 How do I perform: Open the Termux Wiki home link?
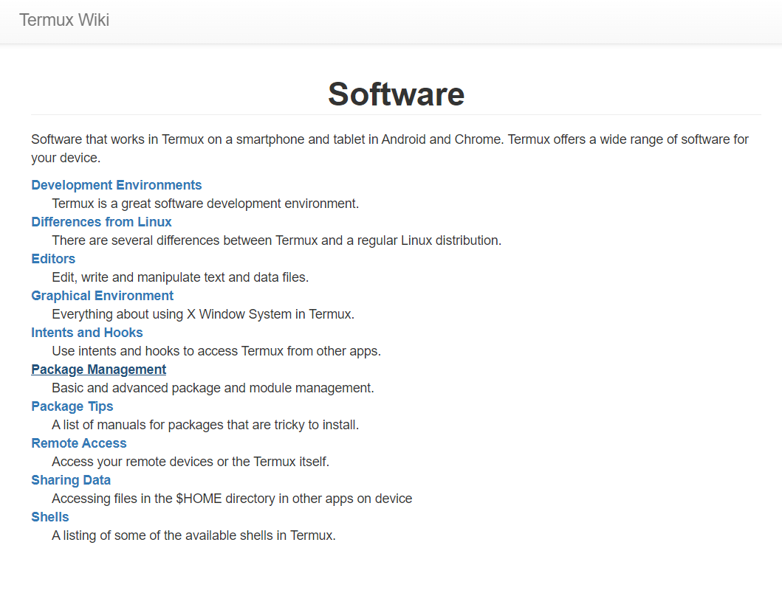click(64, 20)
